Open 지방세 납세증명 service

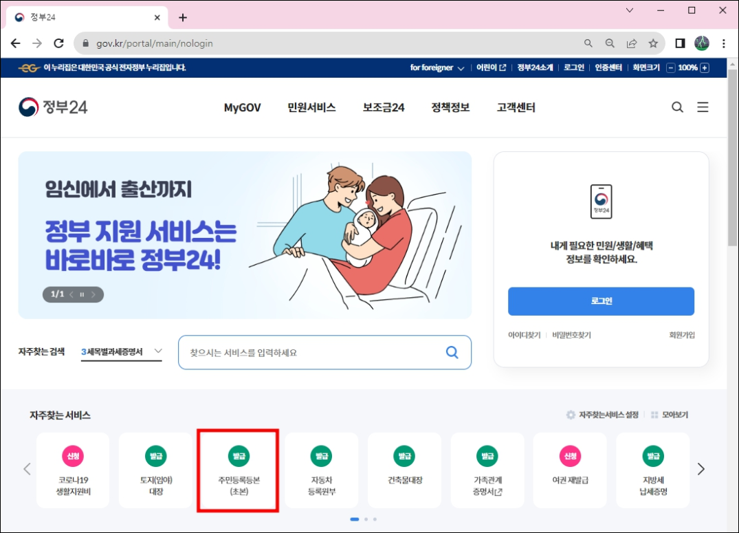pyautogui.click(x=653, y=470)
